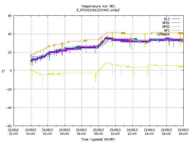Click the x-axis tick label 210813 08:00
The height and width of the screenshot is (142, 189).
(x=99, y=132)
